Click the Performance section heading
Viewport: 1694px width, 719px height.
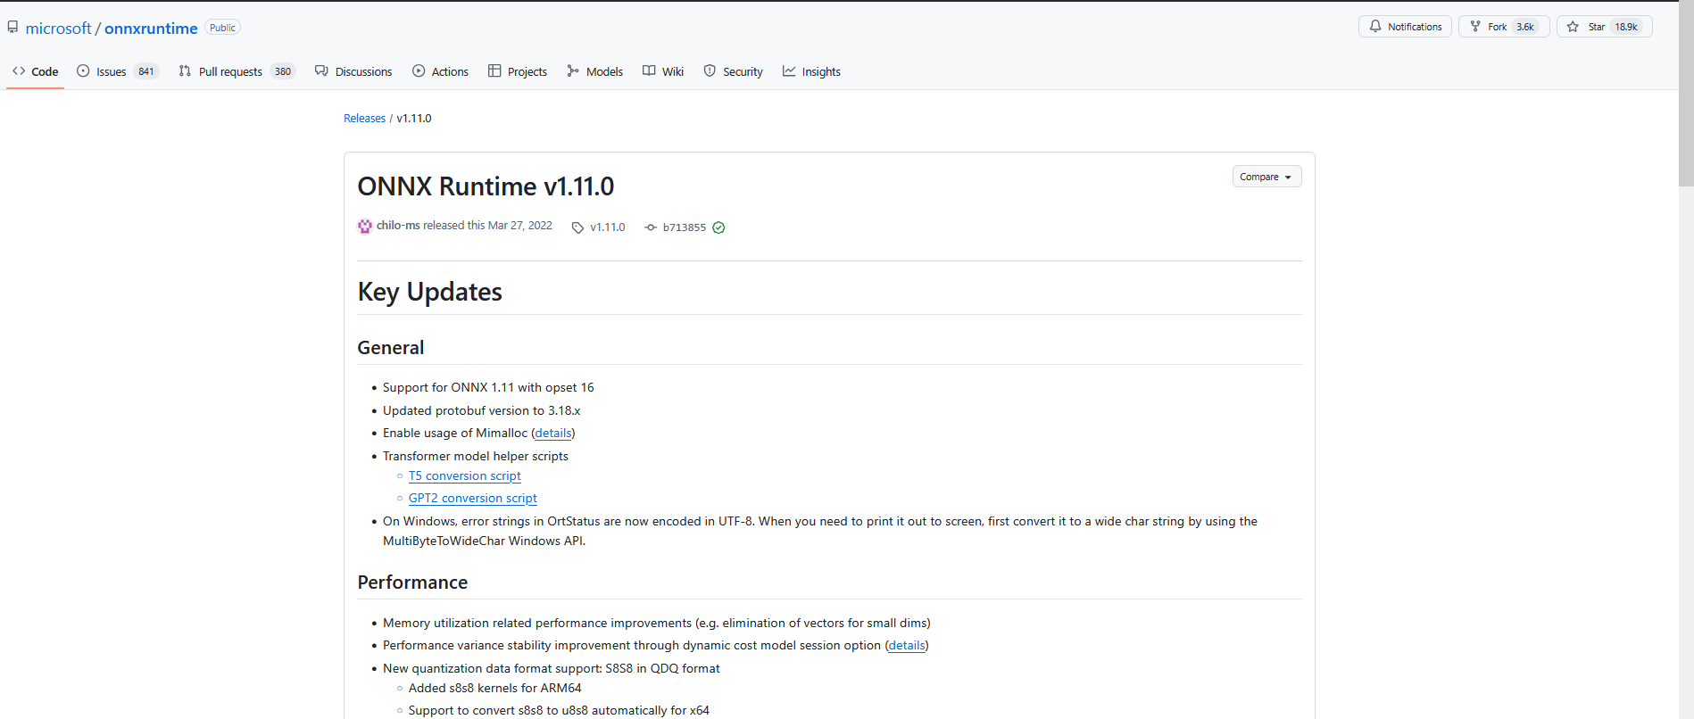412,583
